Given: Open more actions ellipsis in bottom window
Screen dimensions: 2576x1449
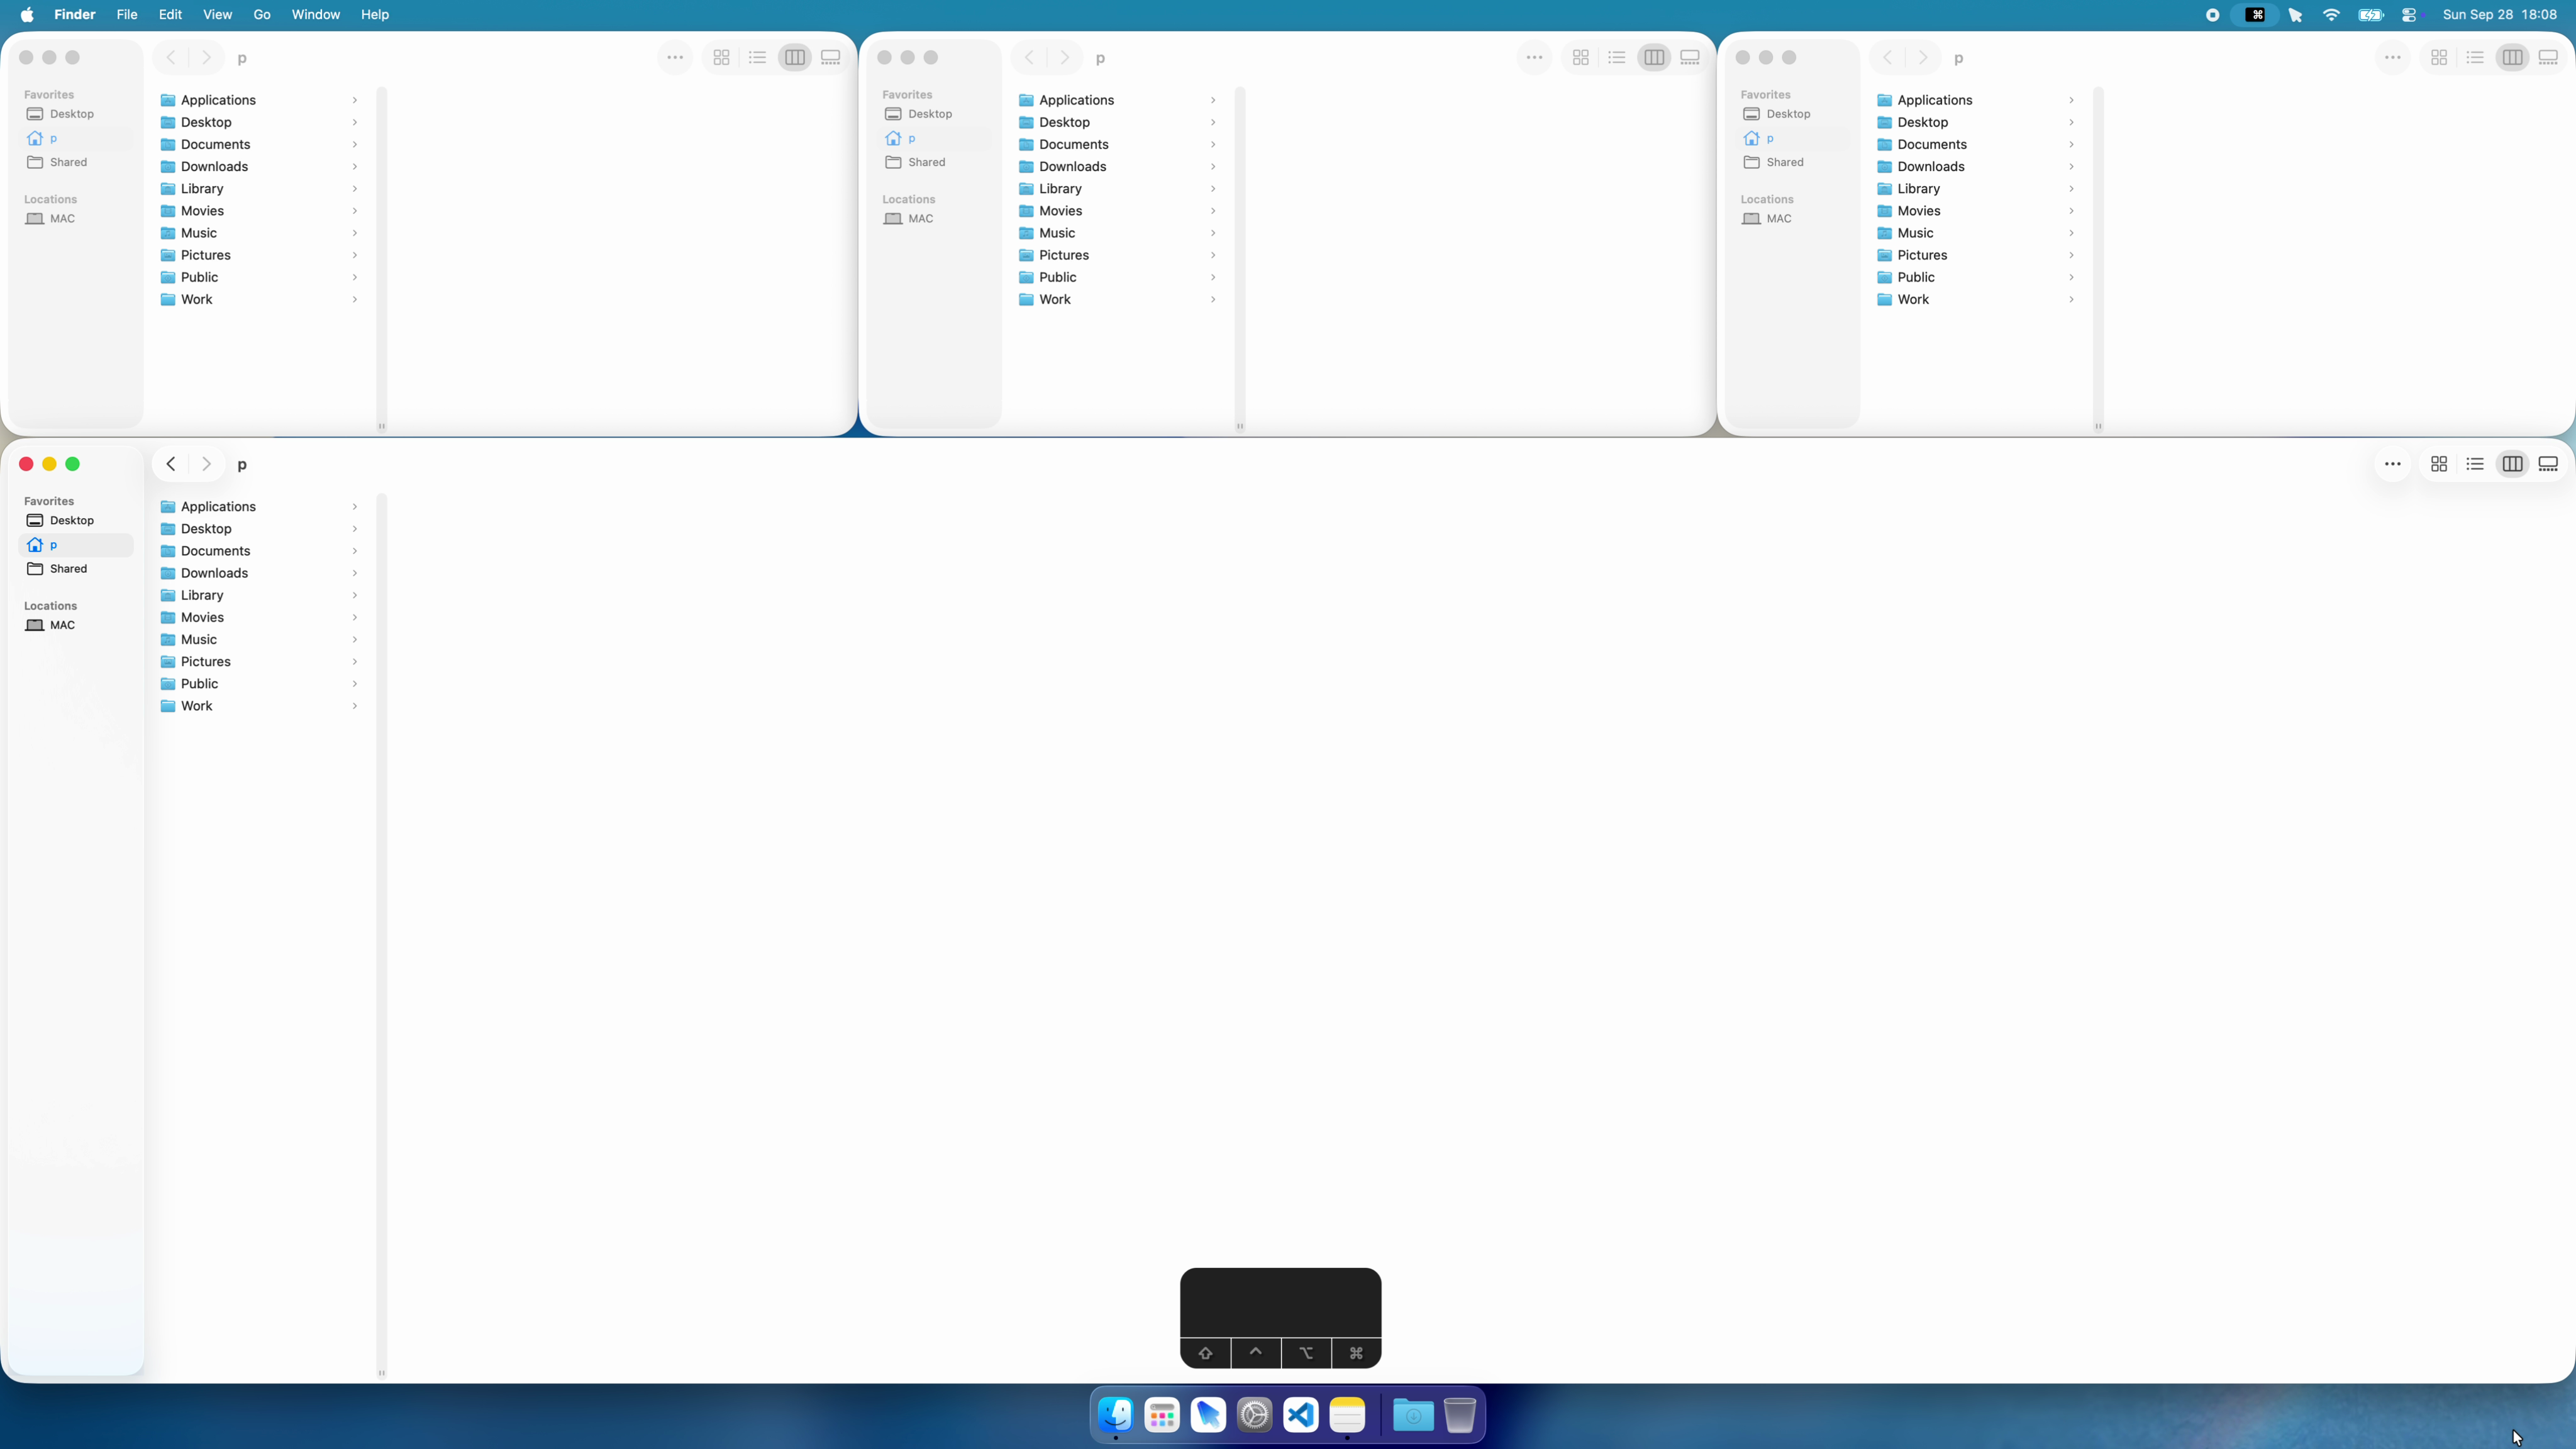Looking at the screenshot, I should [2392, 464].
